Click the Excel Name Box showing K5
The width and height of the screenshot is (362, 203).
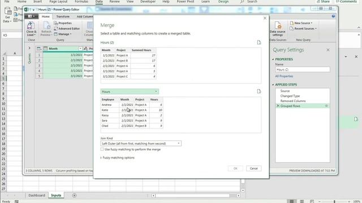pos(12,35)
